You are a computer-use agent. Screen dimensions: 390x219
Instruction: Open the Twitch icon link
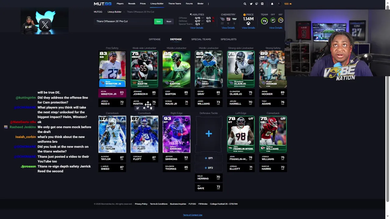(257, 4)
